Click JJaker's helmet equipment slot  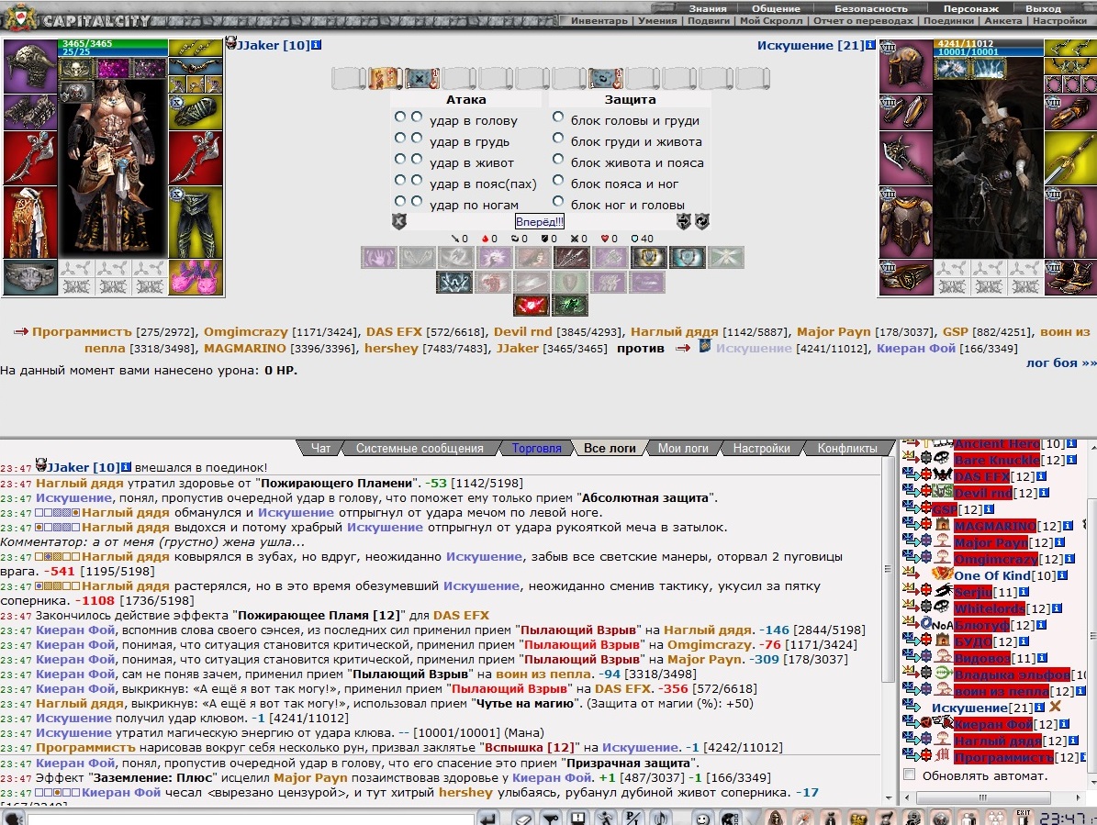(30, 66)
